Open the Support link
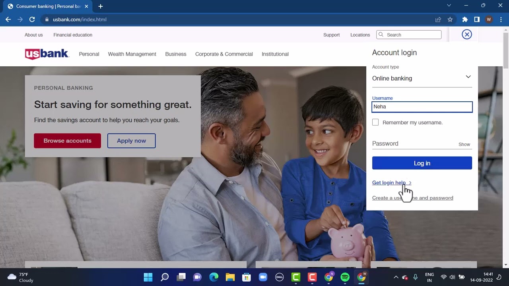Image resolution: width=509 pixels, height=286 pixels. (331, 35)
